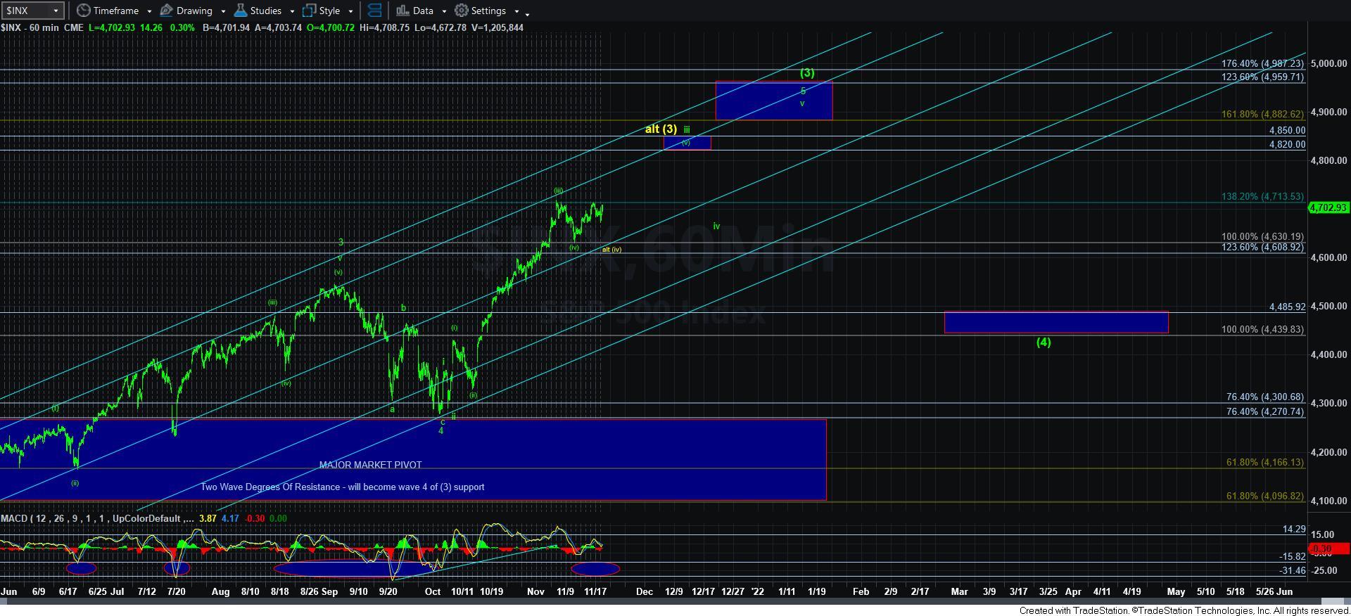Select the MACD ellipse near 6/17

[x=81, y=568]
